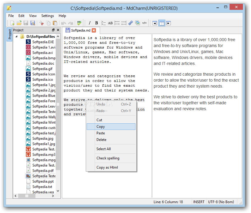This screenshot has width=251, height=213.
Task: Open the Edit menu
Action: [21, 16]
